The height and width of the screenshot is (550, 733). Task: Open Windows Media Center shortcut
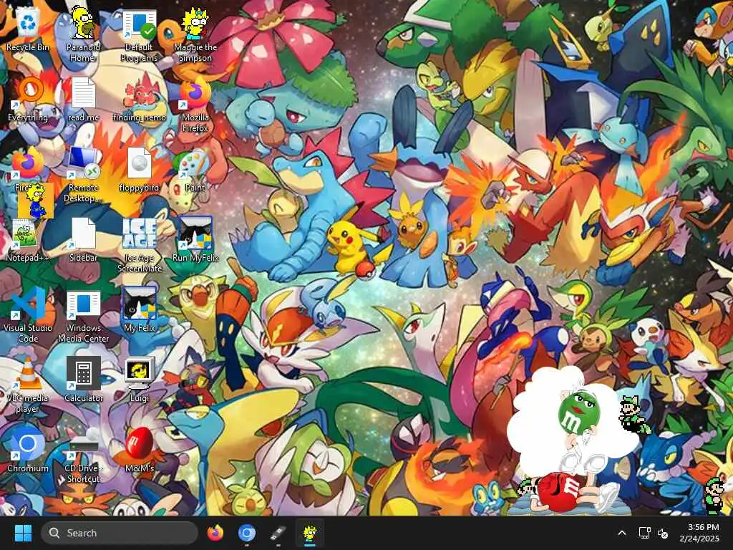[83, 316]
